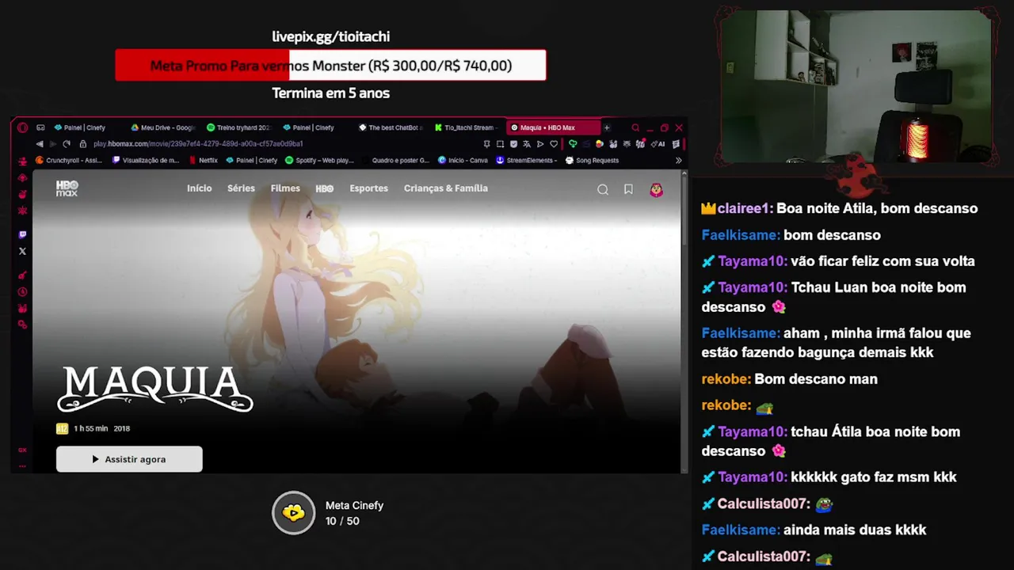Open the Spotify – Web player bookmark
1014x570 pixels.
click(x=319, y=160)
